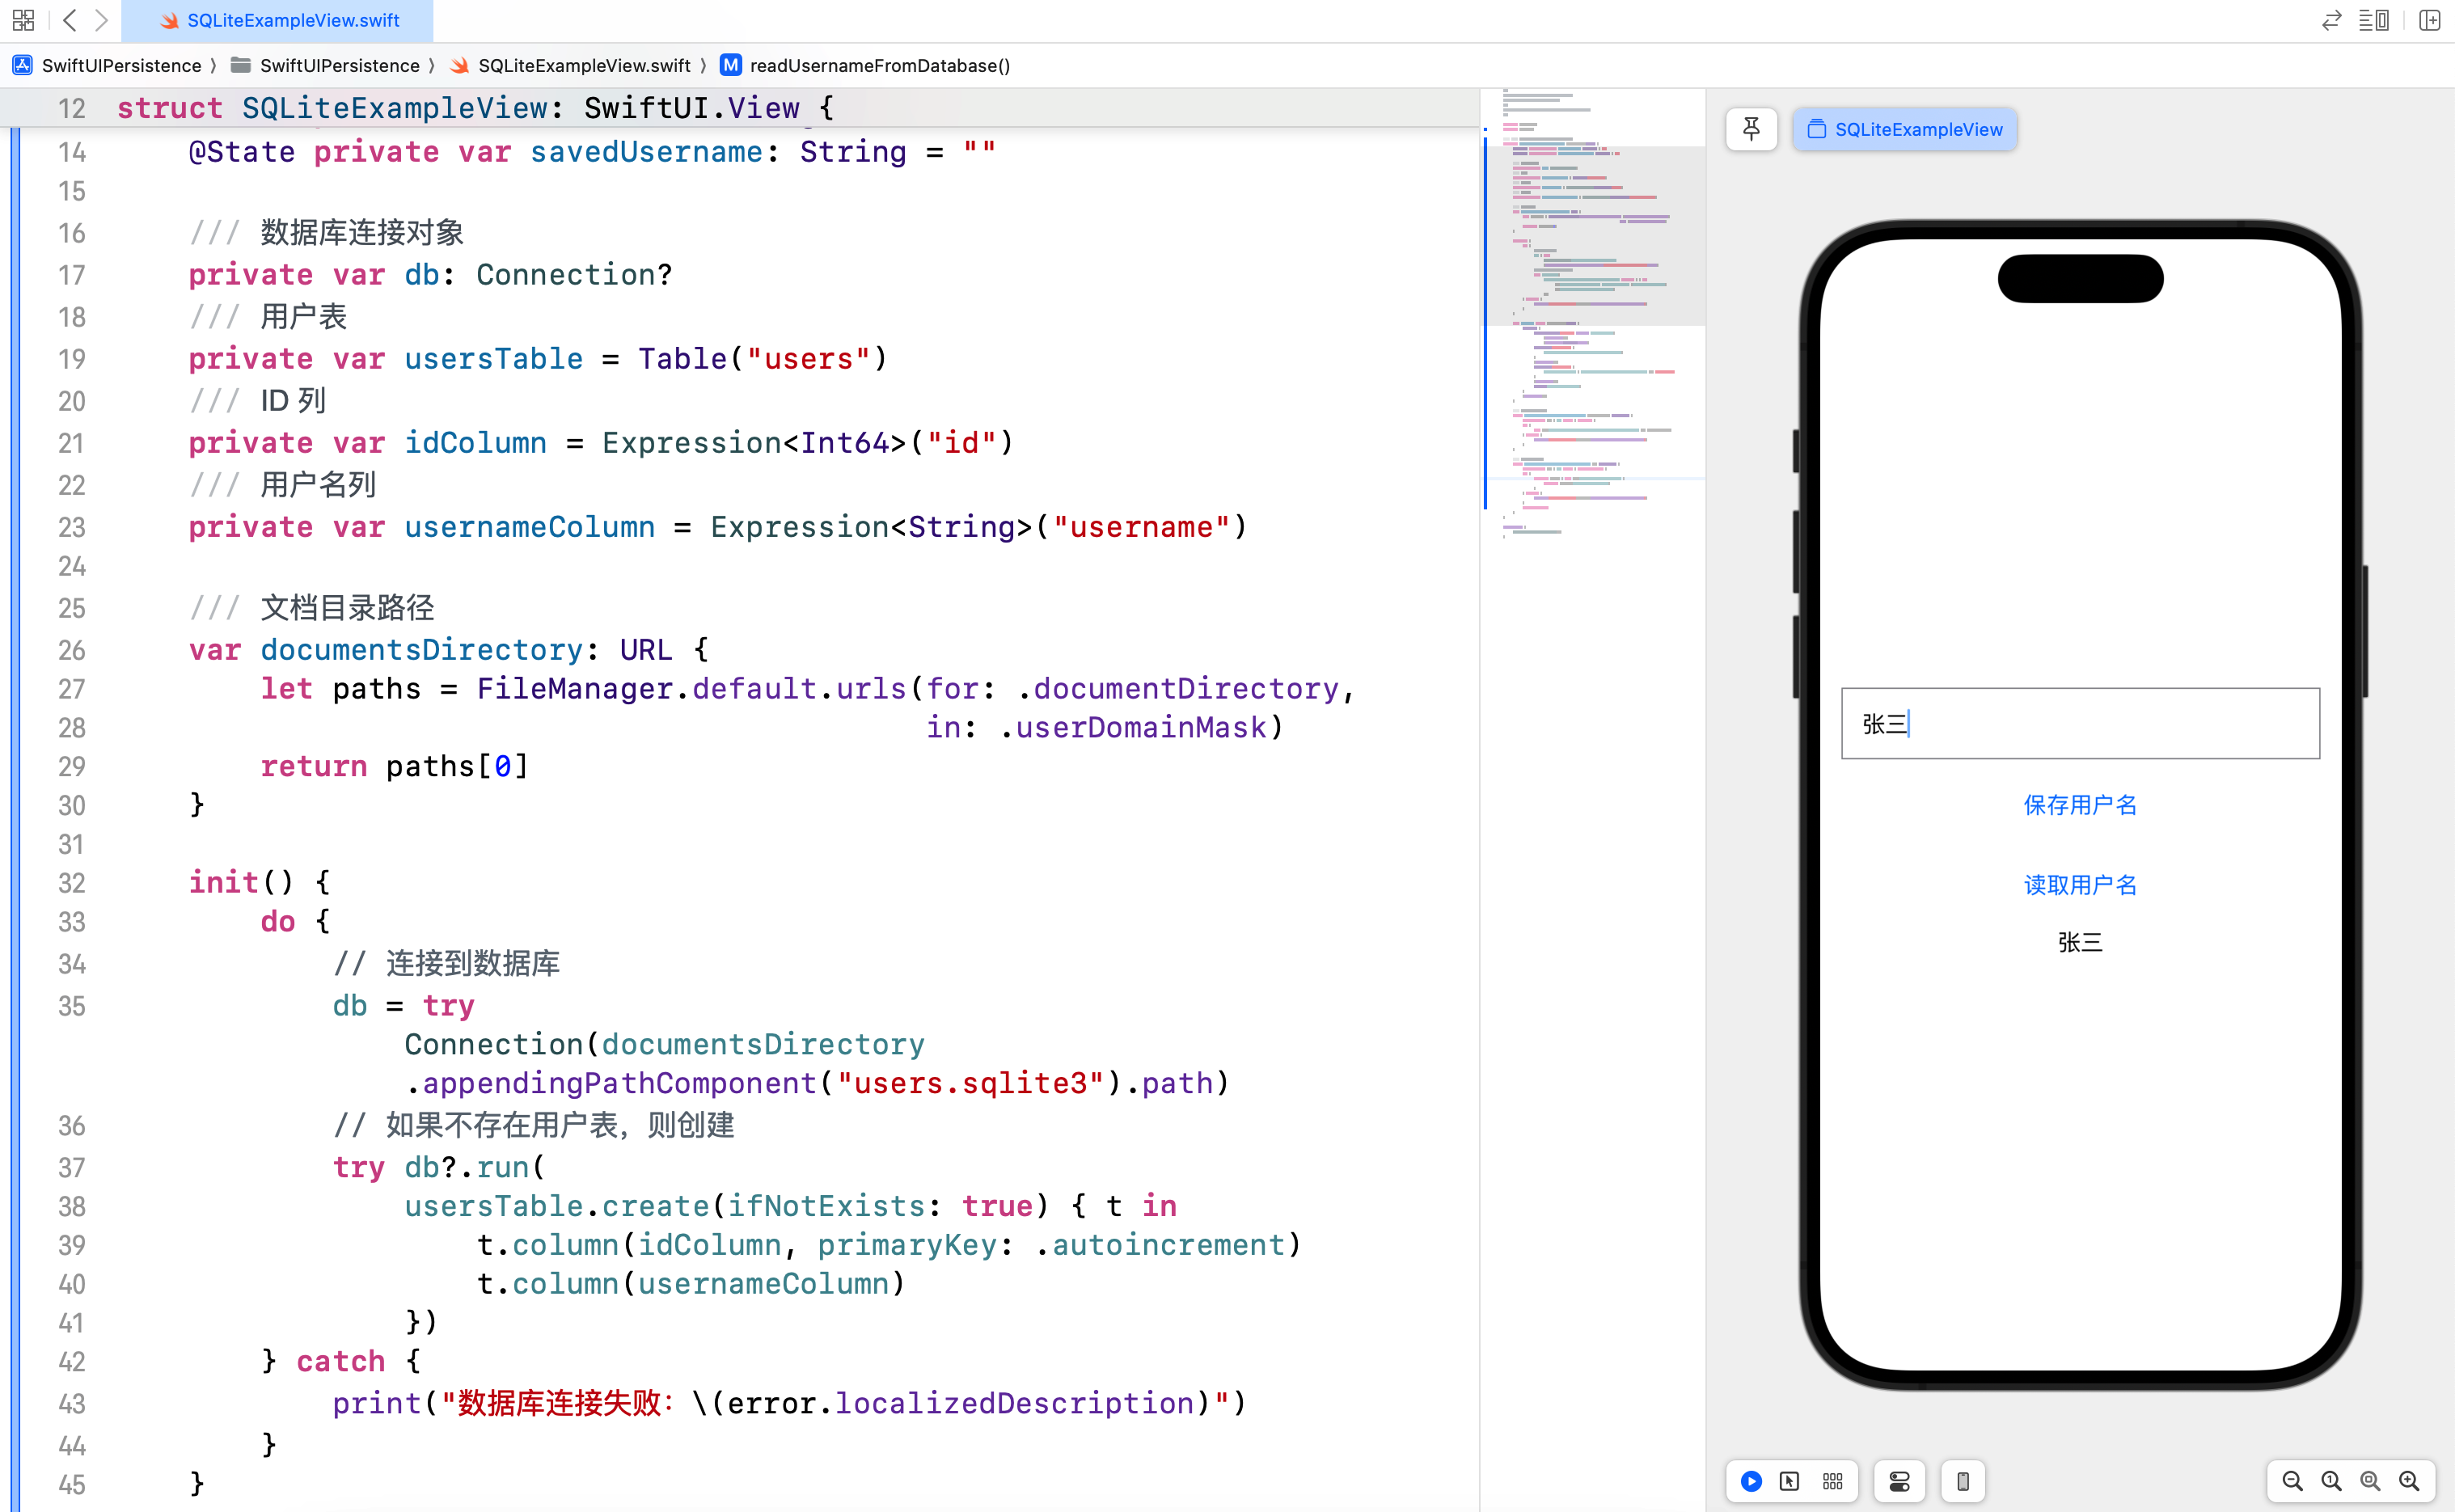
Task: Click usernameColumn declaration on line 23
Action: pyautogui.click(x=529, y=527)
